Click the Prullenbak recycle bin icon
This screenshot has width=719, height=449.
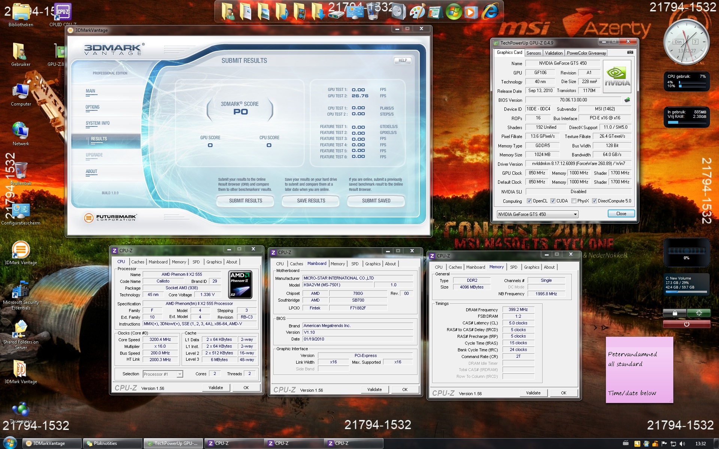tap(21, 171)
